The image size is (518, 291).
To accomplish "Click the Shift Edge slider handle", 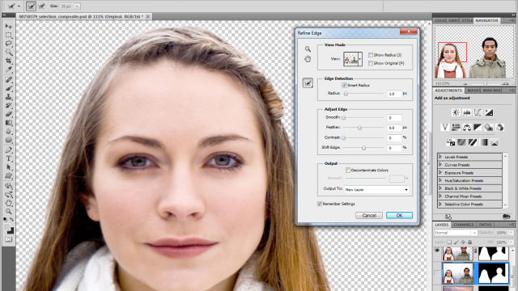I will click(363, 148).
